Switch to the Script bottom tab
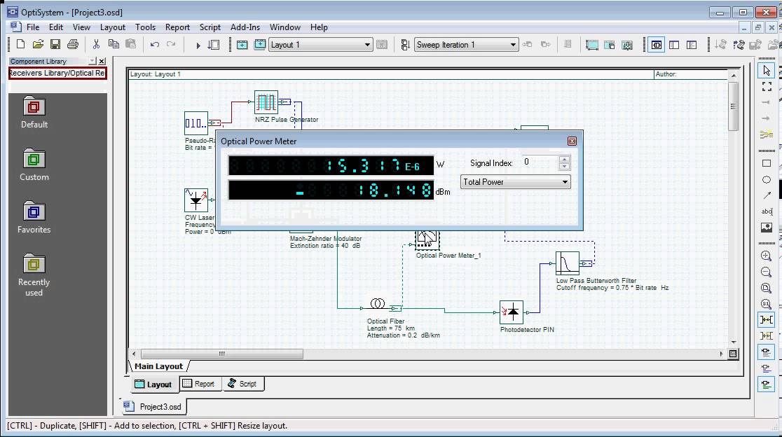 [243, 384]
